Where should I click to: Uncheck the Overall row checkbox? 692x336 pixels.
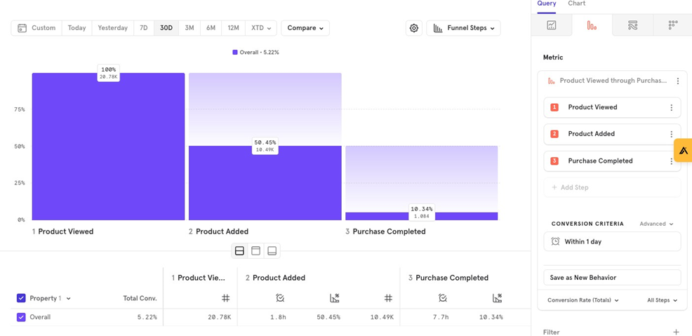tap(21, 317)
